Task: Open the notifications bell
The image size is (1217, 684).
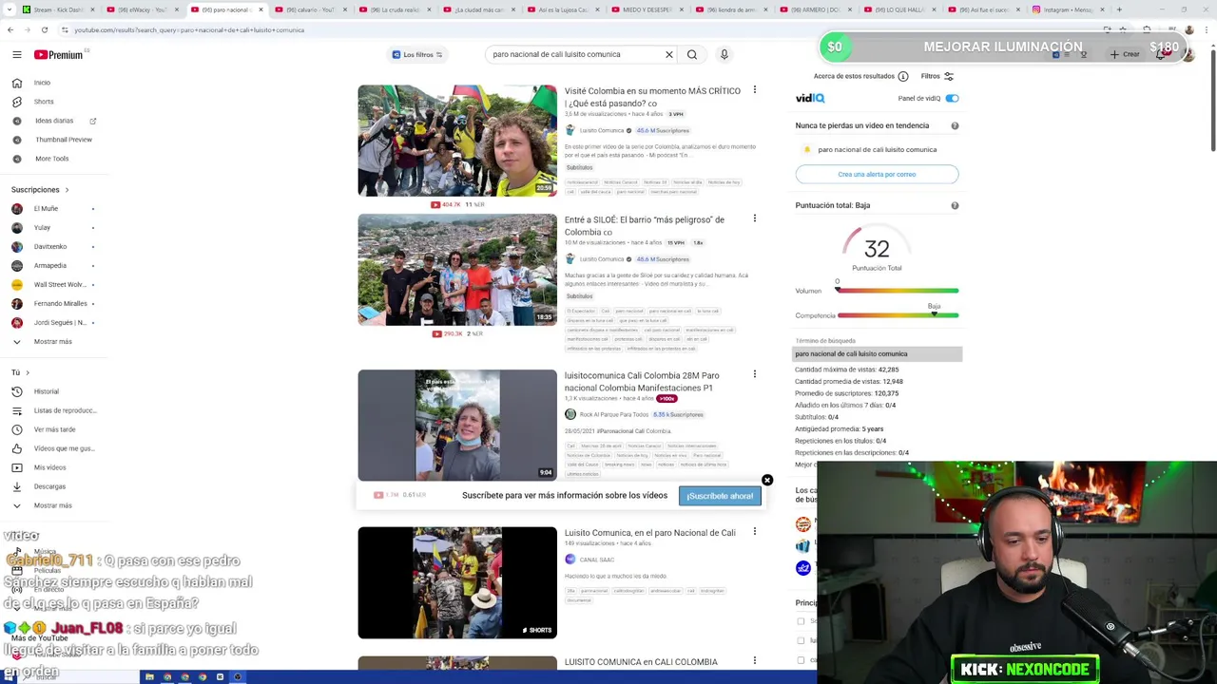Action: [x=1161, y=54]
